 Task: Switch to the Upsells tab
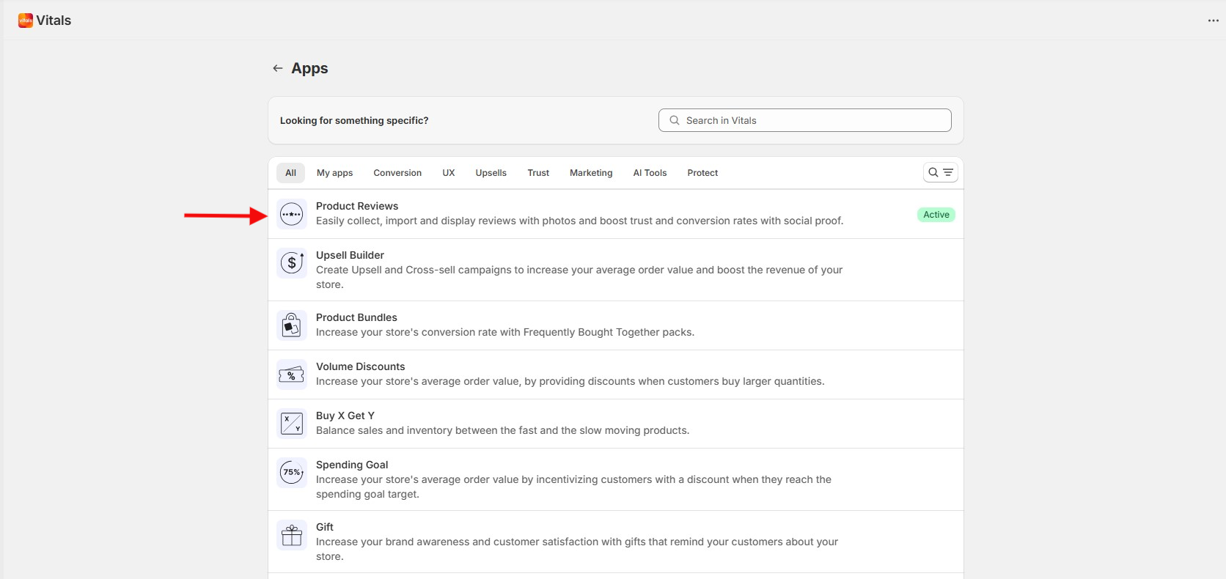[491, 173]
